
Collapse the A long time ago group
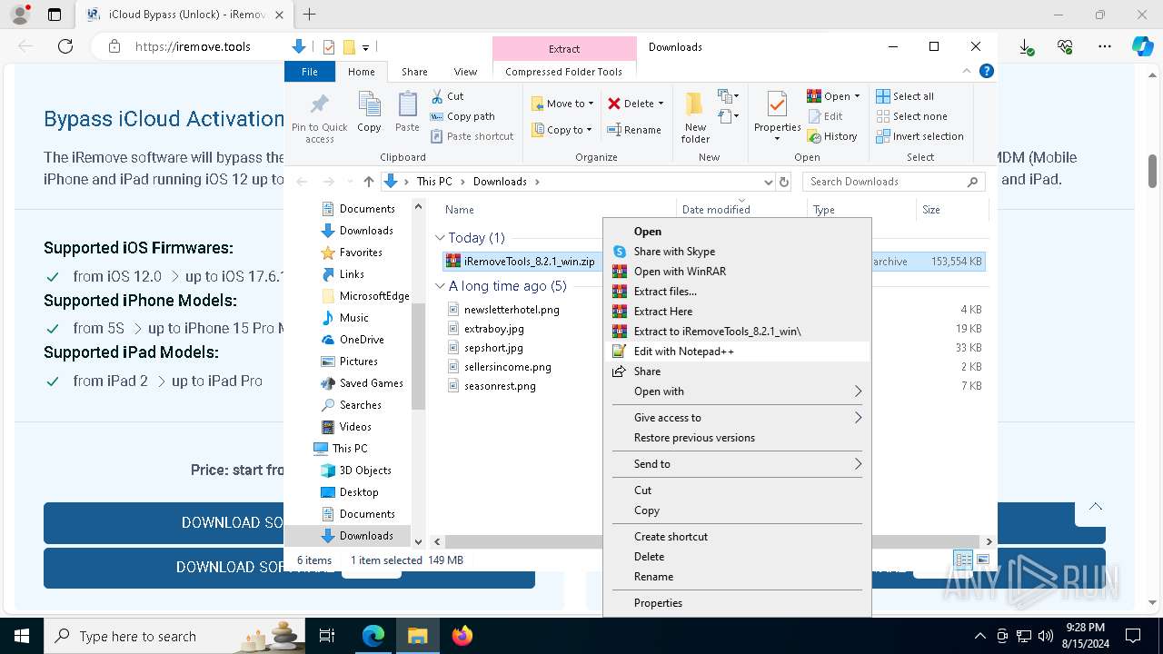tap(441, 286)
